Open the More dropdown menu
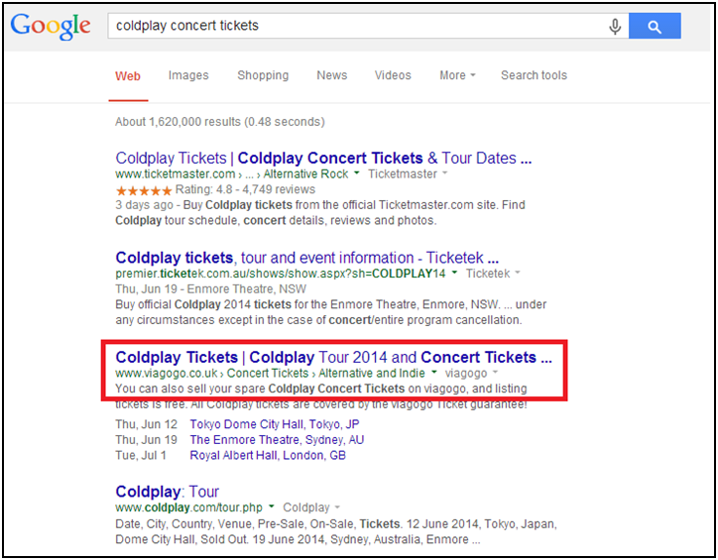Screen dimensions: 718x560 pyautogui.click(x=457, y=75)
